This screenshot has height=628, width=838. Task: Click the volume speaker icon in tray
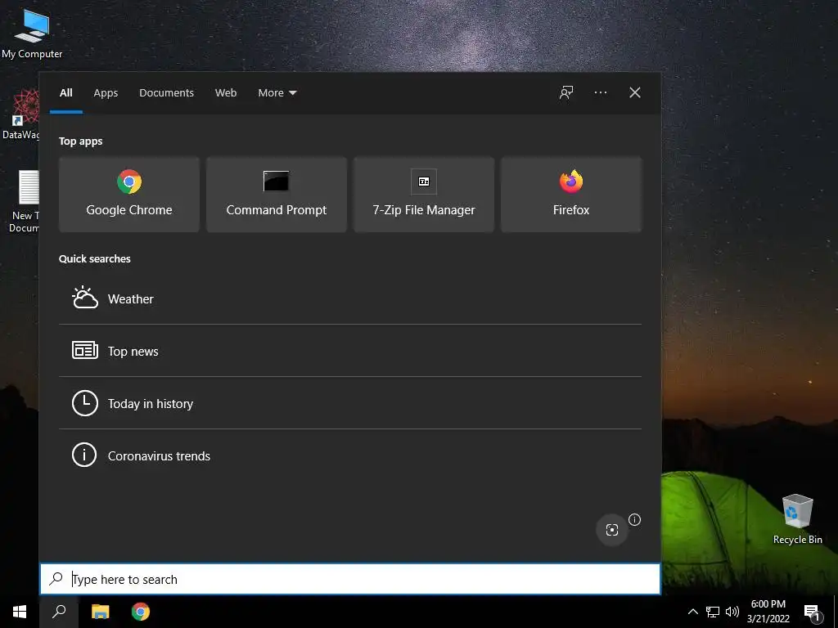(x=732, y=612)
